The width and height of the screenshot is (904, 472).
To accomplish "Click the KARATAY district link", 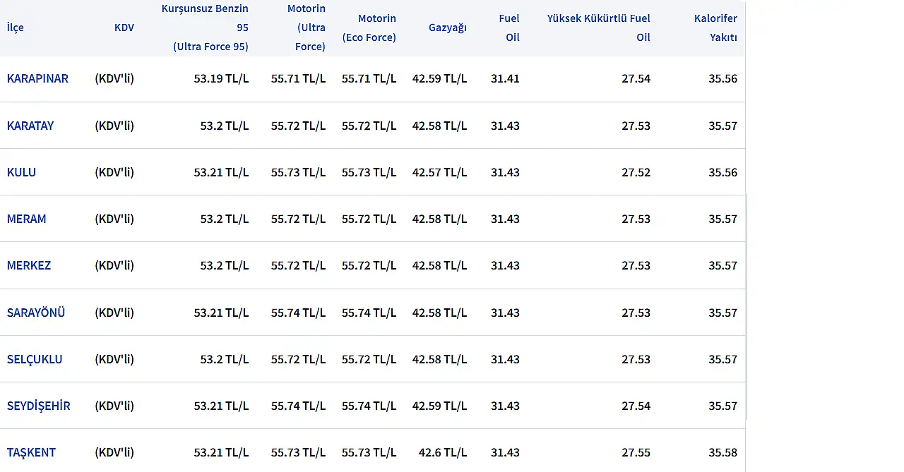I will pyautogui.click(x=30, y=126).
